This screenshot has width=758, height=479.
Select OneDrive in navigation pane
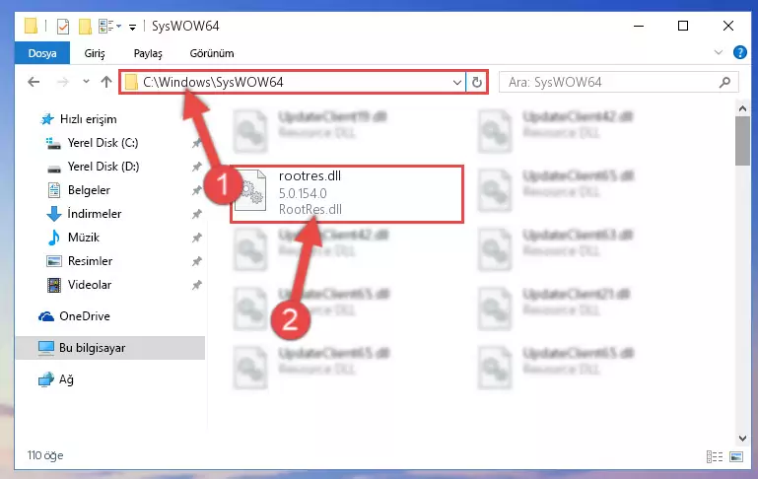click(84, 316)
